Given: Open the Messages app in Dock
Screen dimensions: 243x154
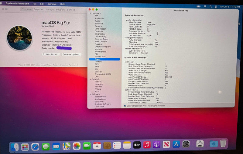Looking at the screenshot, I should (x=46, y=147).
